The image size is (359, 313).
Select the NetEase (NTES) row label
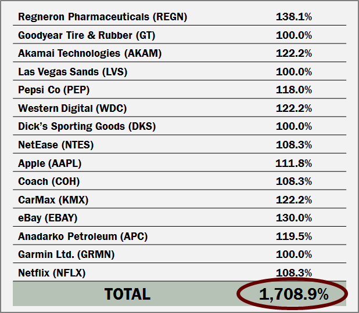(x=56, y=145)
